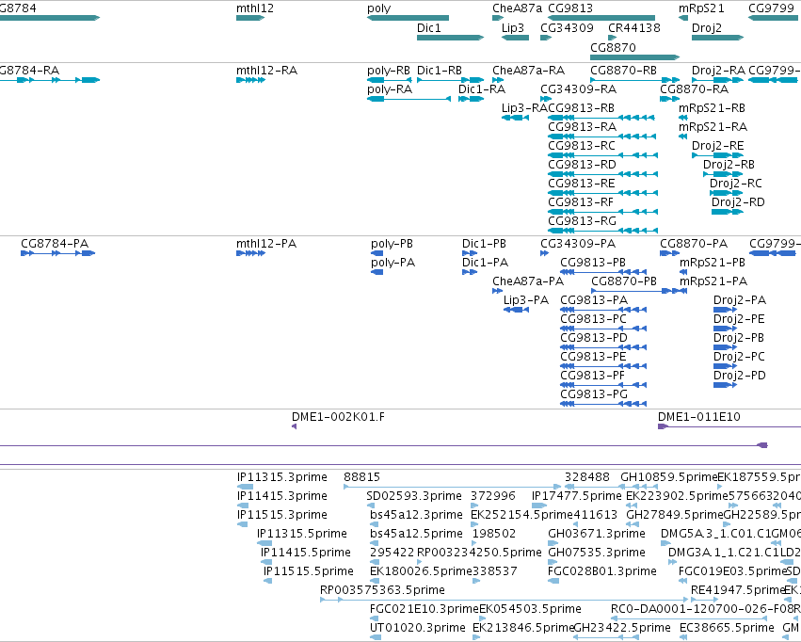
Task: Click the CG9813-PG protein label
Action: [x=594, y=394]
